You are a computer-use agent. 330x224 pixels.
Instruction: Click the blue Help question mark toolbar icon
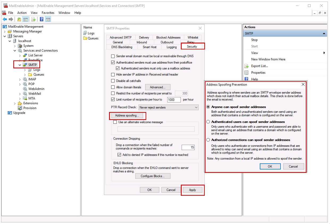click(x=42, y=19)
